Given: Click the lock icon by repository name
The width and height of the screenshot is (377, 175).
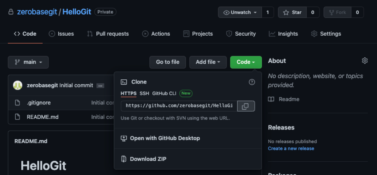Looking at the screenshot, I should tap(11, 12).
